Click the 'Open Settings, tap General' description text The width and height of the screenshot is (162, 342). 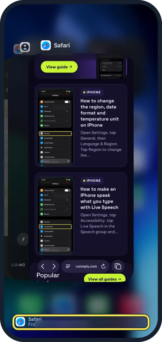pos(101,144)
